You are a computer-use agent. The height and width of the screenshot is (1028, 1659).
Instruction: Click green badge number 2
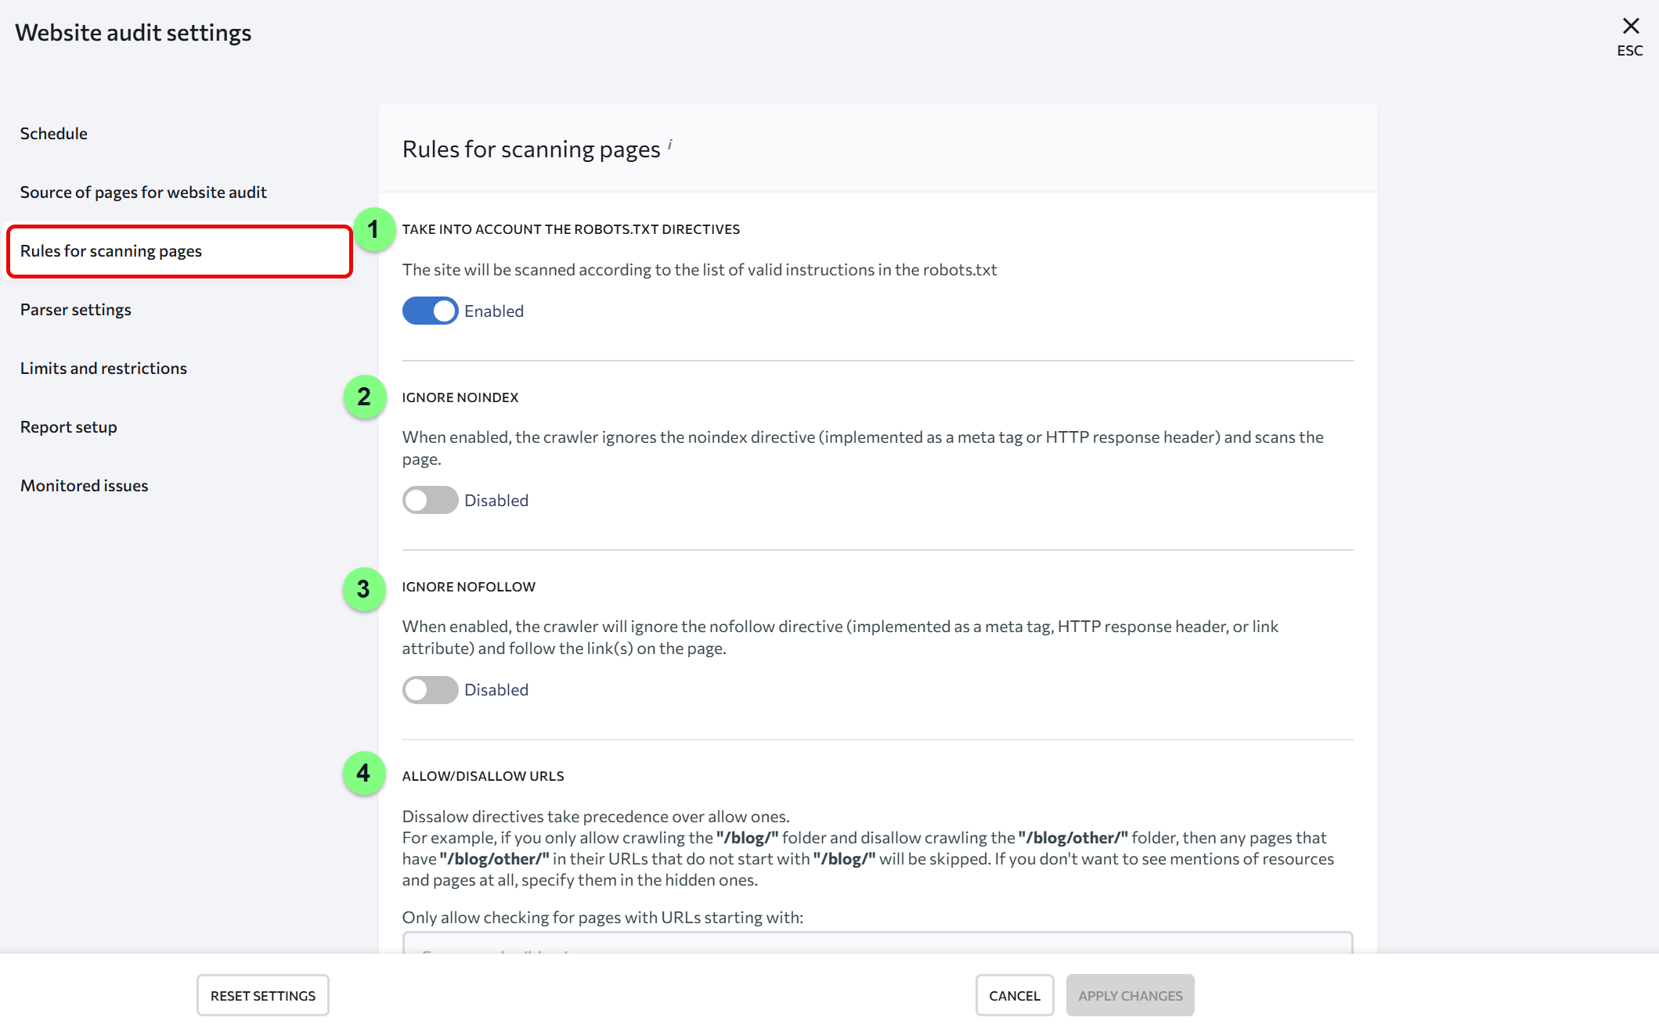pyautogui.click(x=364, y=397)
